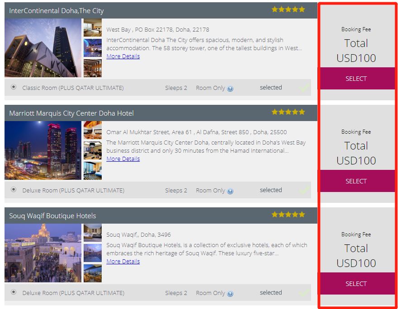Click SELECT button for InterContinental Doha
Screen dimensions: 401x309
356,79
